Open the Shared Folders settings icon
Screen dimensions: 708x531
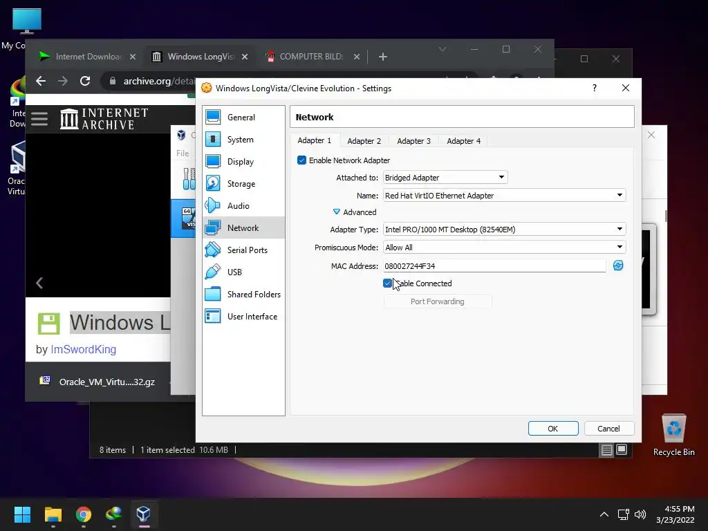[x=213, y=295]
